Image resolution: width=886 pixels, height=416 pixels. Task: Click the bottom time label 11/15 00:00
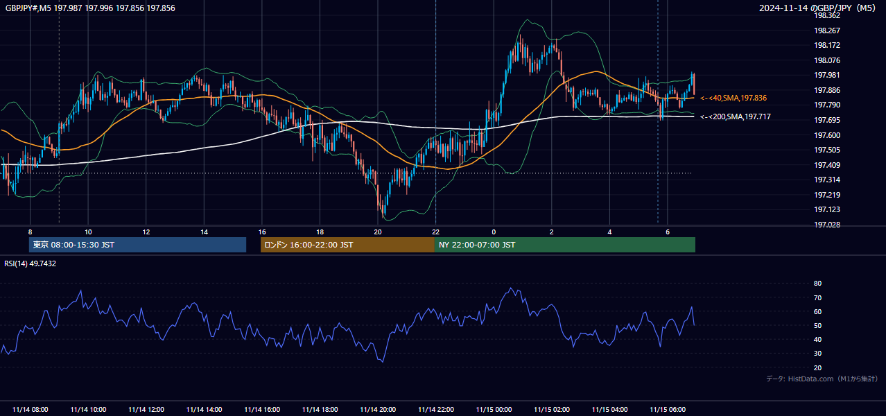494,410
